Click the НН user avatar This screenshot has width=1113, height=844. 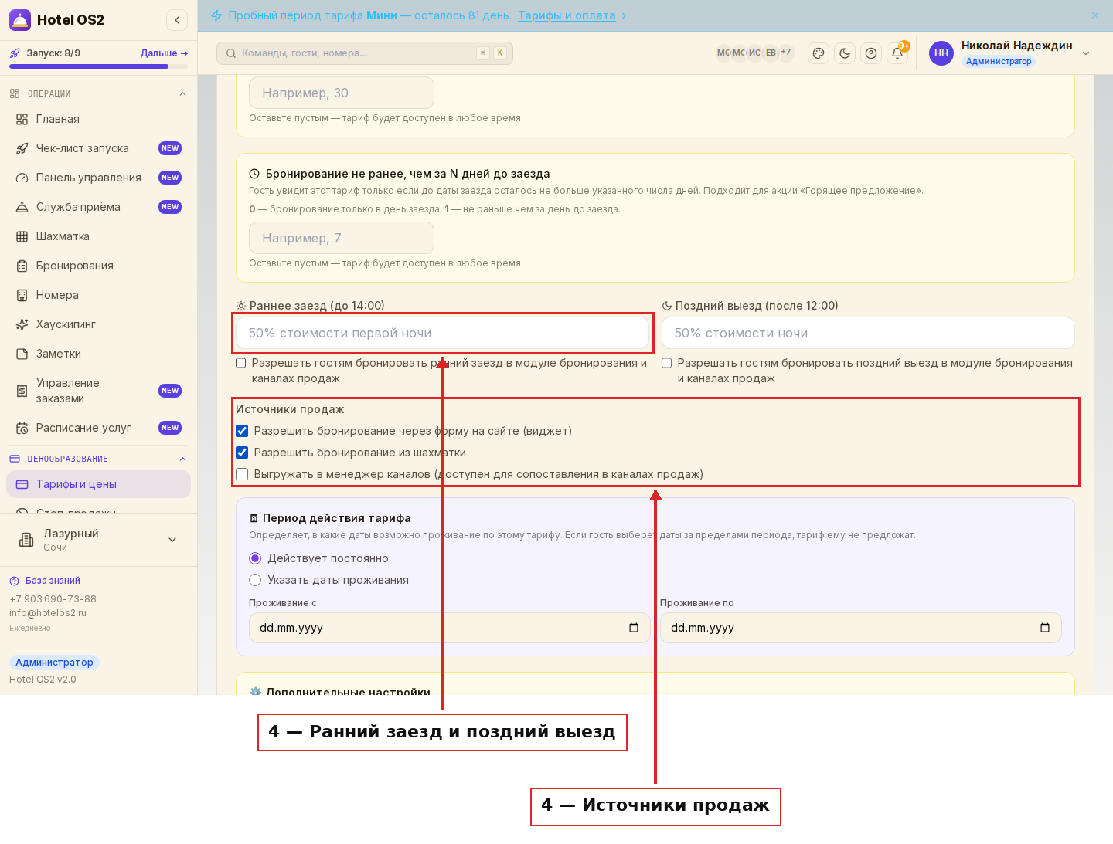941,53
